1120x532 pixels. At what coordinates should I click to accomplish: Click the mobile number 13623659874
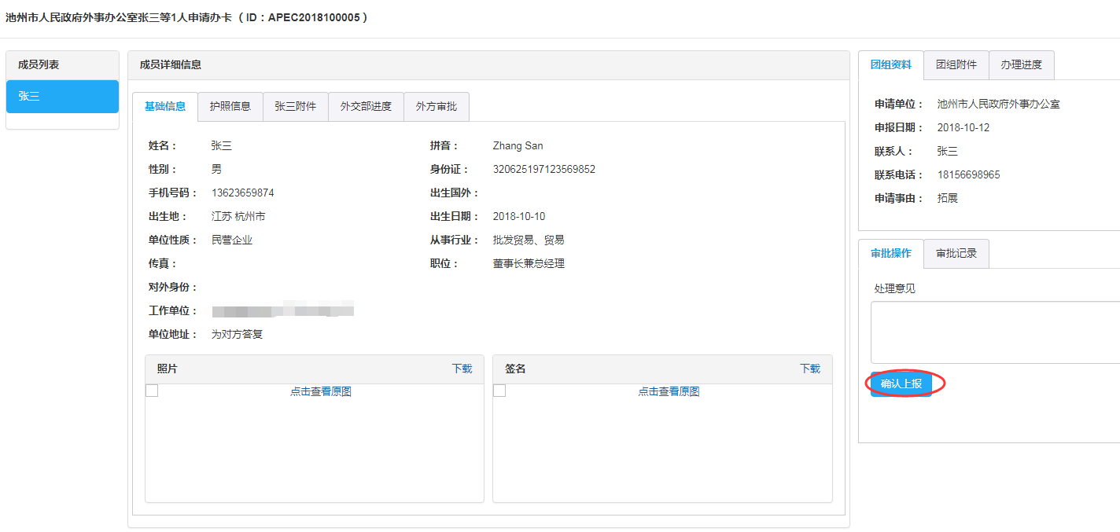click(x=243, y=193)
